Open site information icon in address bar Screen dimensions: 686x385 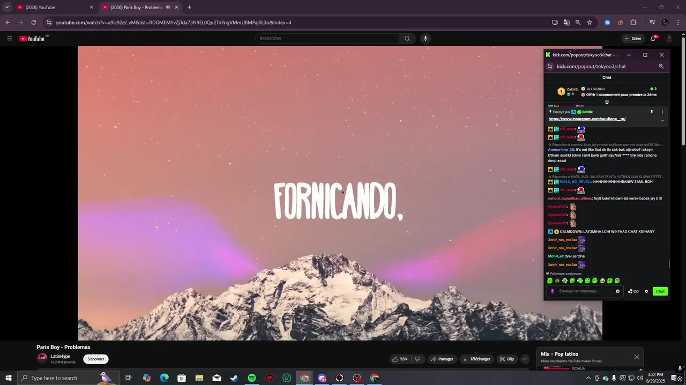click(x=49, y=22)
